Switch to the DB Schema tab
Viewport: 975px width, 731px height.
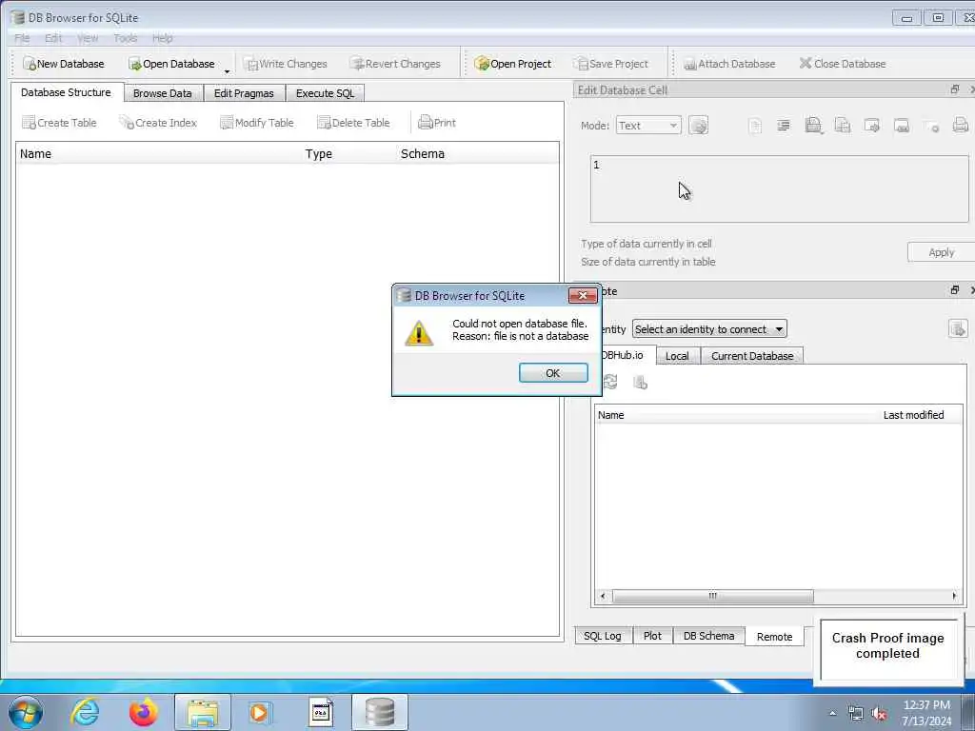(708, 636)
